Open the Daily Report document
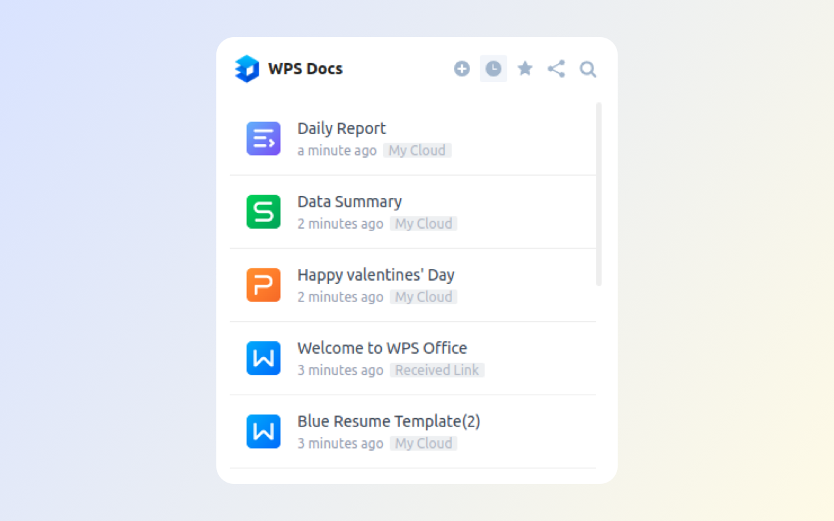This screenshot has height=521, width=834. point(412,139)
